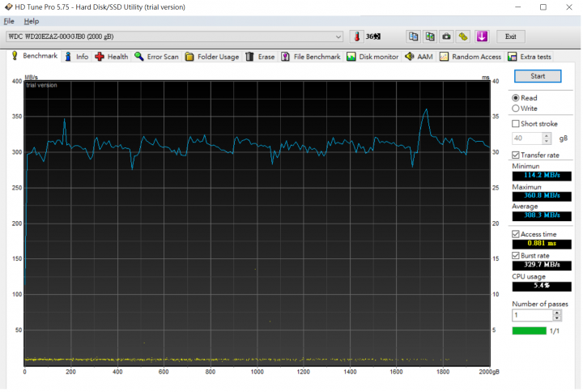The image size is (583, 392).
Task: Click the camera save screenshot icon
Action: tap(446, 36)
